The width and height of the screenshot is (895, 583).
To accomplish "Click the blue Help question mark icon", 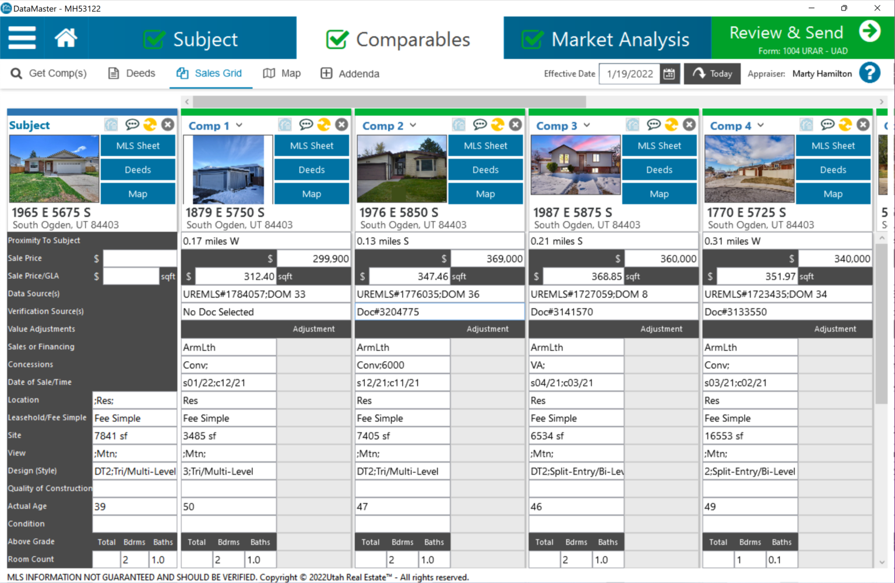I will tap(870, 73).
